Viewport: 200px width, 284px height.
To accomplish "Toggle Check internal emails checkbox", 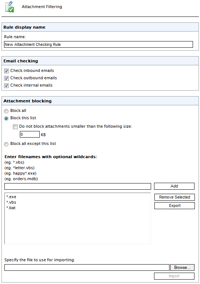I will pyautogui.click(x=6, y=85).
